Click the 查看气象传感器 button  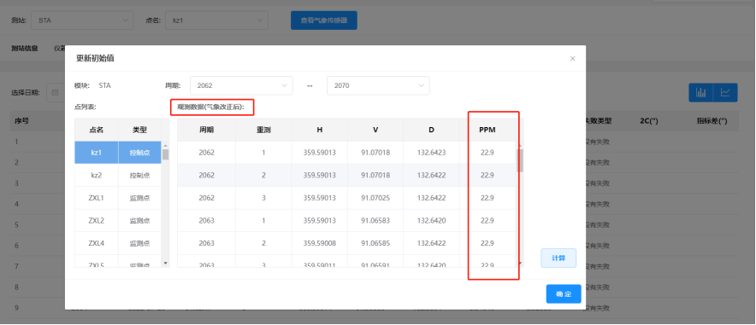(324, 20)
